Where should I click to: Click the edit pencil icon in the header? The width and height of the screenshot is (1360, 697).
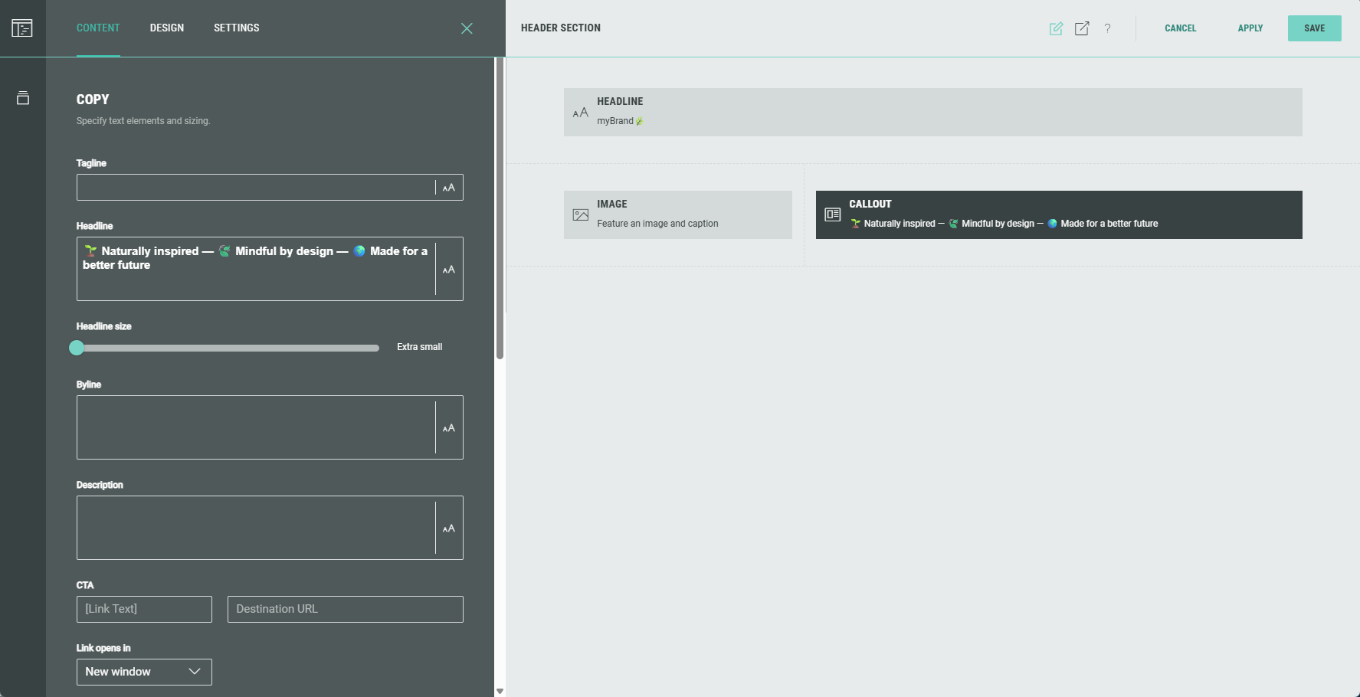pyautogui.click(x=1056, y=28)
